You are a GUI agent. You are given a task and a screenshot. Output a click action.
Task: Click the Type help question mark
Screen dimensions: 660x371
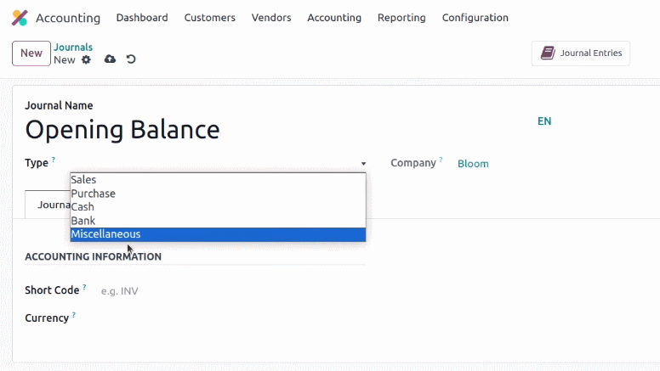point(54,160)
